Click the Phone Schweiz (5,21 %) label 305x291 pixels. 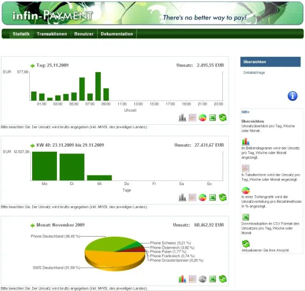[171, 243]
